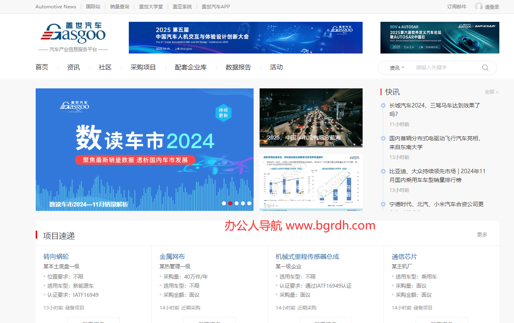Open the 数据报告 navigation item
The height and width of the screenshot is (323, 514).
click(x=238, y=67)
